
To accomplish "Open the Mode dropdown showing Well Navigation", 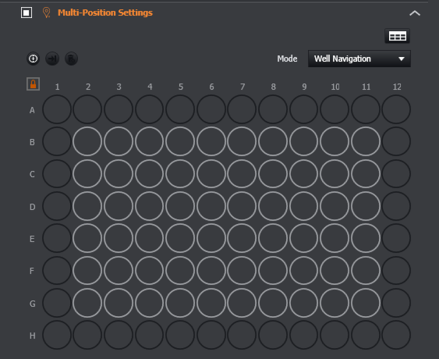I will 359,59.
